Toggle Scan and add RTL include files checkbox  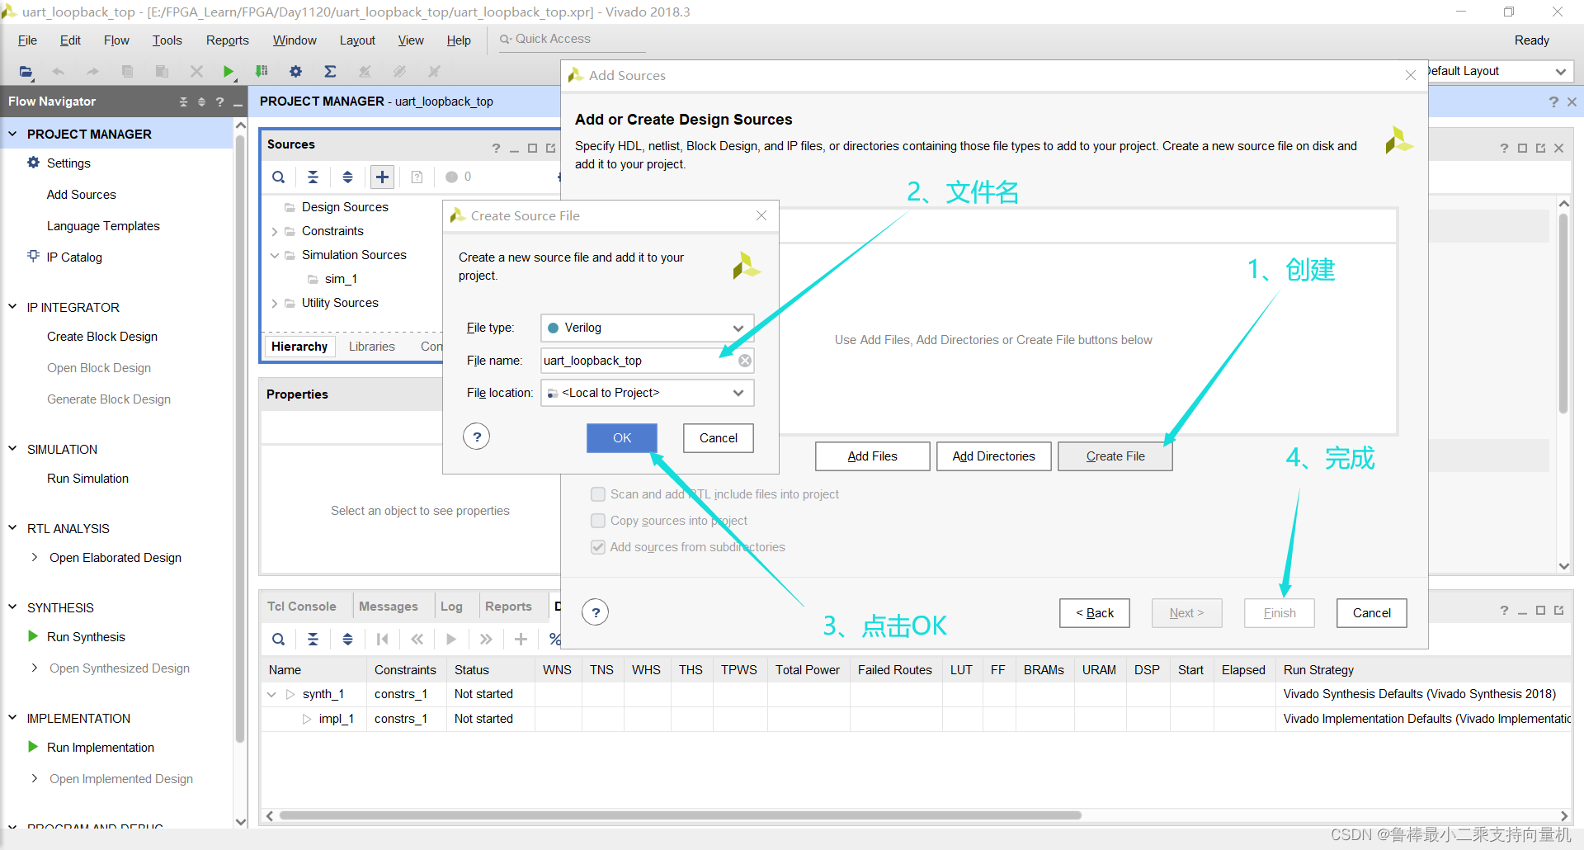point(598,494)
